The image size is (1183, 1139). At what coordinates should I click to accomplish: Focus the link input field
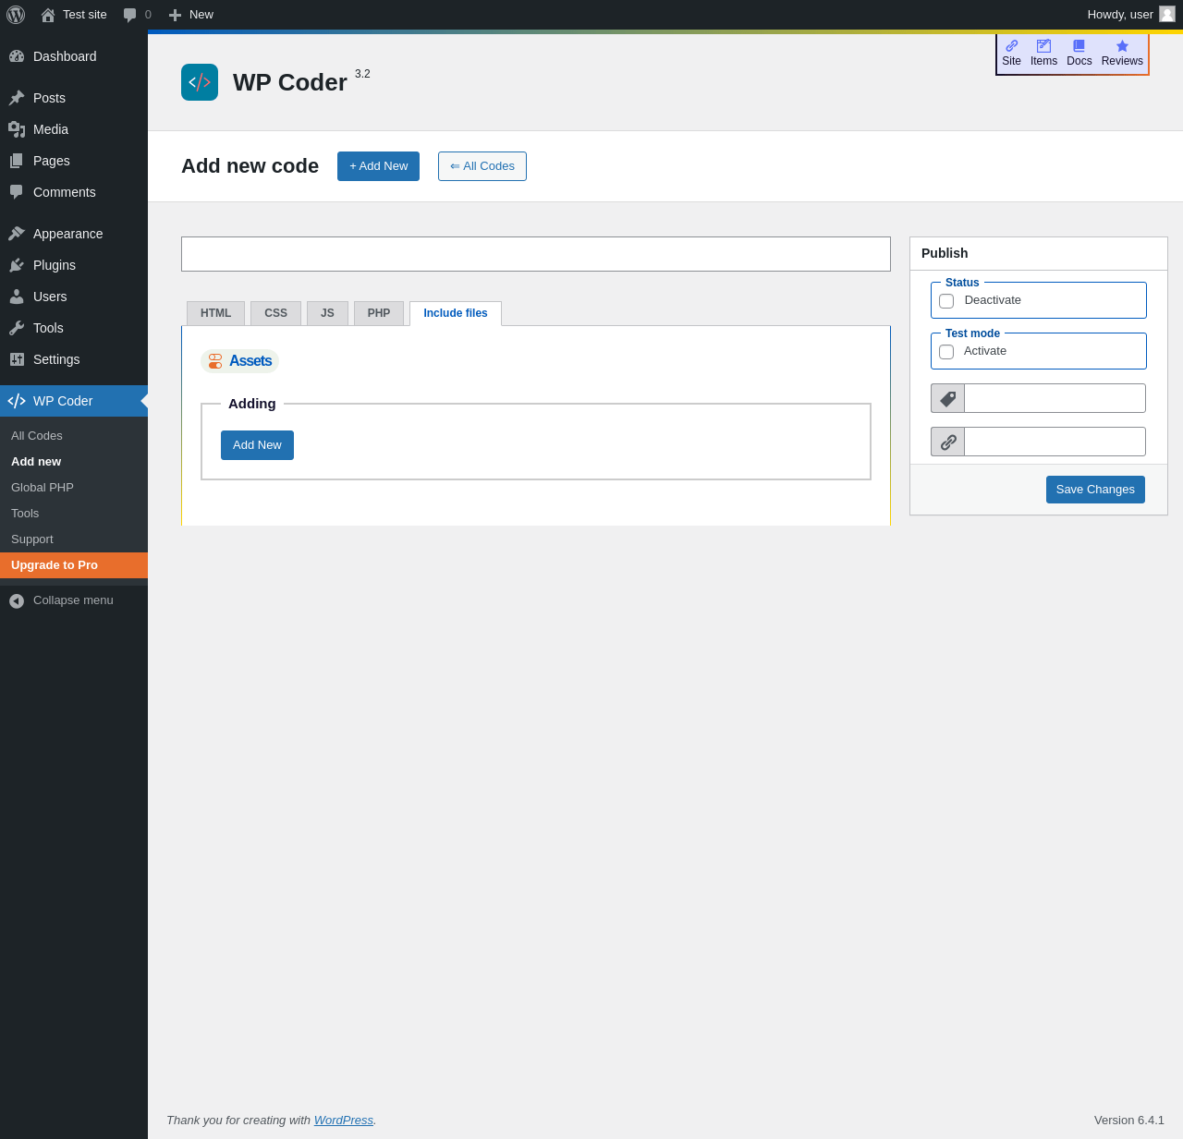pyautogui.click(x=1055, y=442)
